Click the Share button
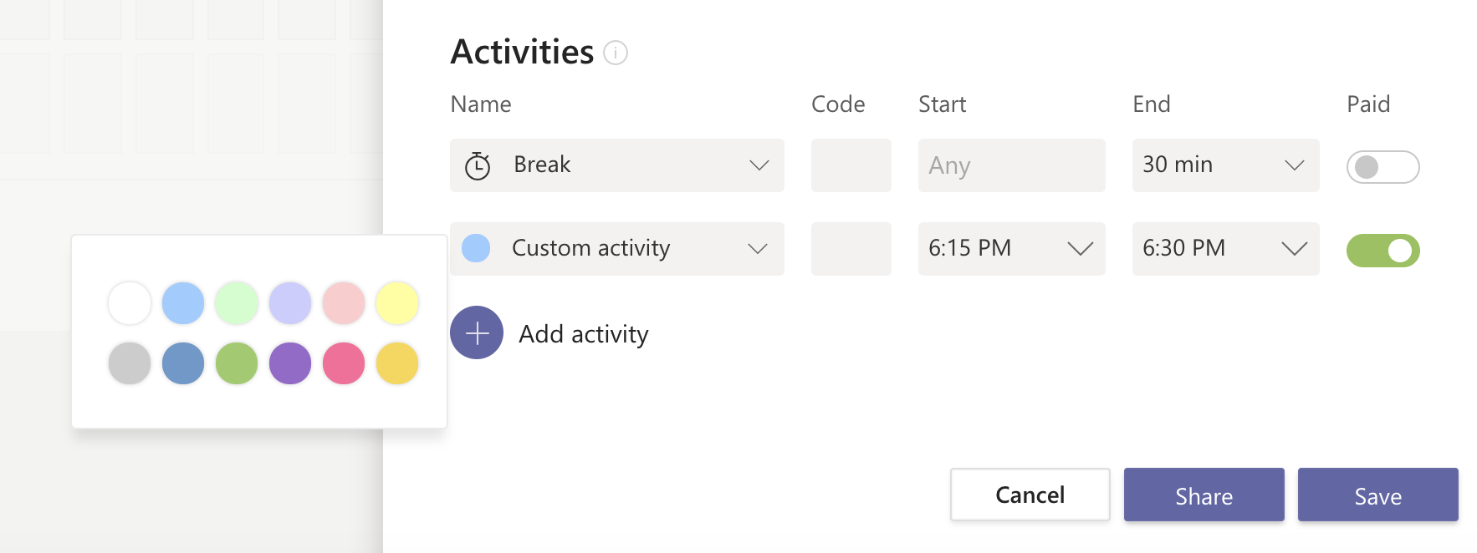1477x553 pixels. pyautogui.click(x=1204, y=495)
